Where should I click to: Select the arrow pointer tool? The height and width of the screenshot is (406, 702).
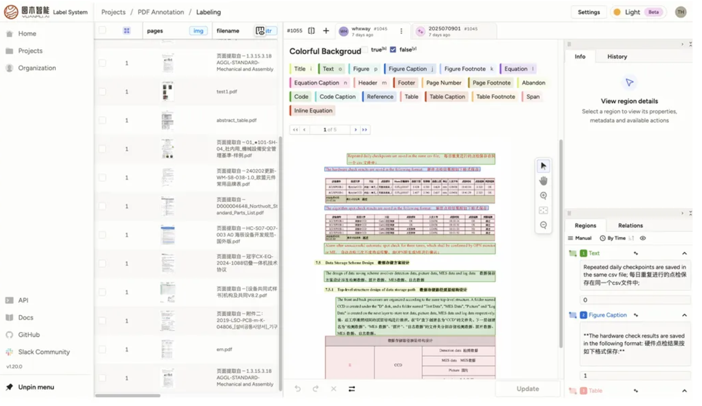point(543,166)
